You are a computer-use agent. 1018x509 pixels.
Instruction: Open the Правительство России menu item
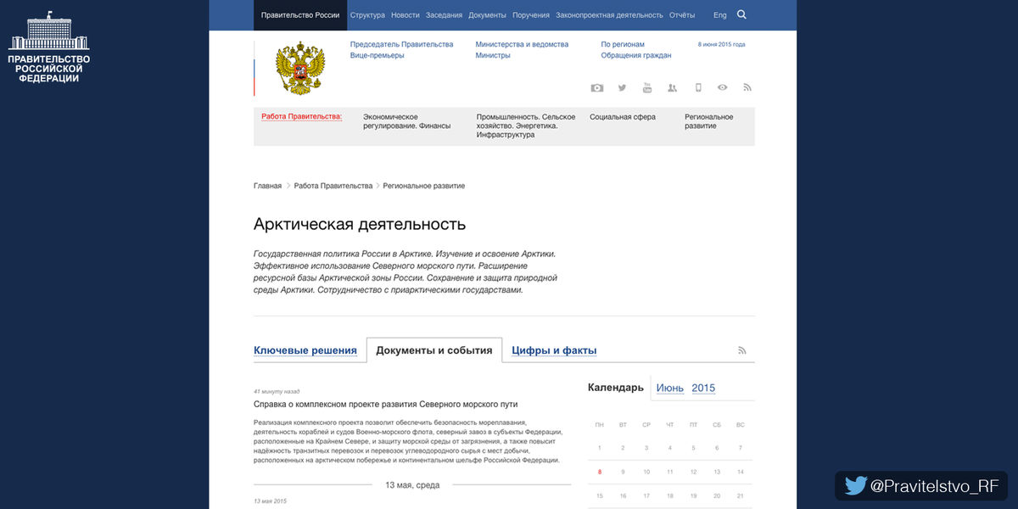tap(300, 15)
